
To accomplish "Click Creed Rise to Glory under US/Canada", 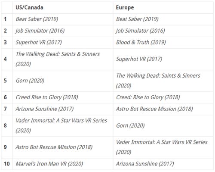I will click(x=47, y=97).
